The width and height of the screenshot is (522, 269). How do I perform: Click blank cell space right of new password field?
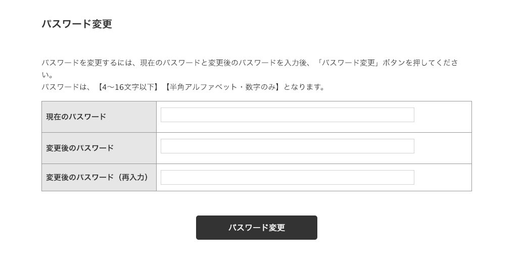tap(443, 148)
